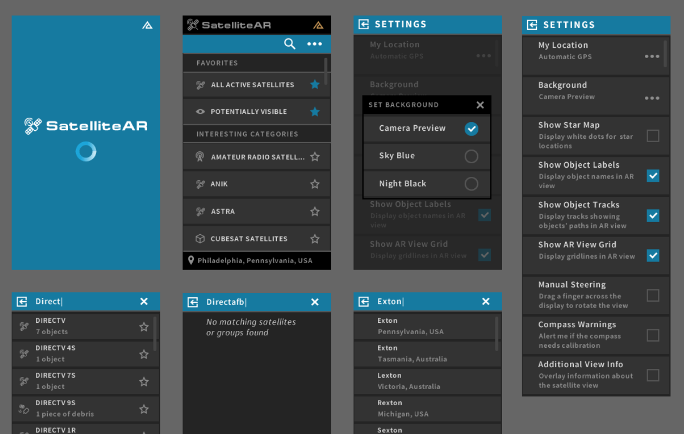Go back from Settings screen behind Set Background dialog

(364, 24)
